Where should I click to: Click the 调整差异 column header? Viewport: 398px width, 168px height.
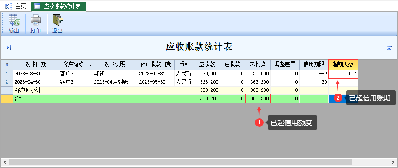(x=285, y=65)
